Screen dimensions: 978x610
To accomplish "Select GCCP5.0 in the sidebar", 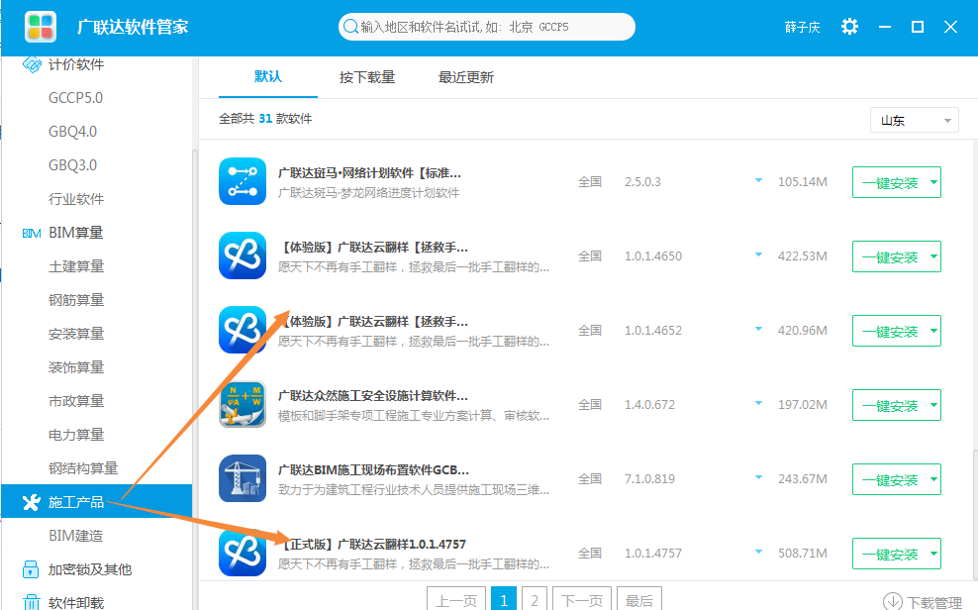I will 75,98.
